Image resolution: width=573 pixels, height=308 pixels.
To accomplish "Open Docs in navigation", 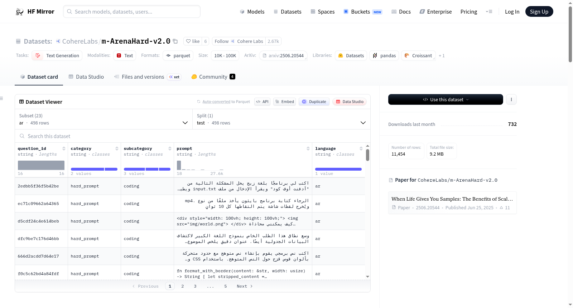I will tap(401, 12).
